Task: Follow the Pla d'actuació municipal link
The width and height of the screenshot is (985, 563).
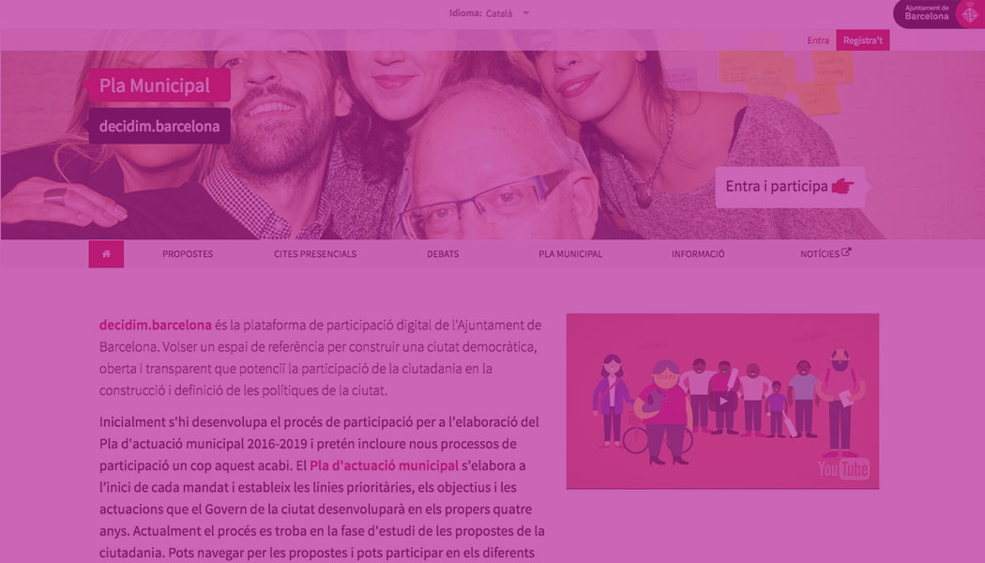Action: coord(384,465)
